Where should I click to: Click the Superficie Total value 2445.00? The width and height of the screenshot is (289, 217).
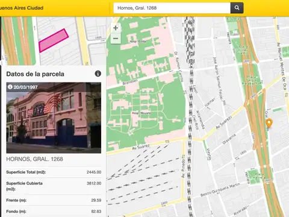coord(94,172)
